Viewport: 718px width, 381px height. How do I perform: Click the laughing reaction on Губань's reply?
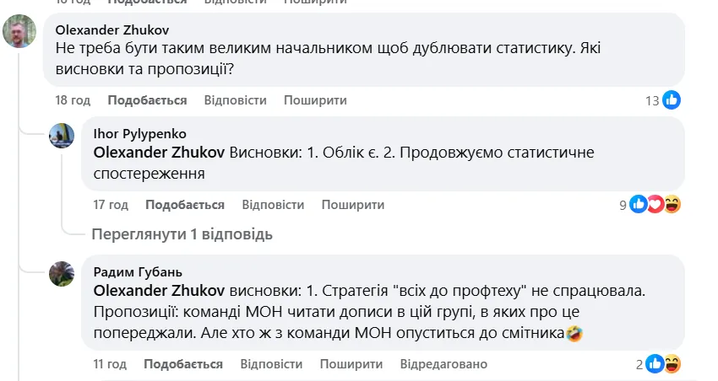(672, 364)
